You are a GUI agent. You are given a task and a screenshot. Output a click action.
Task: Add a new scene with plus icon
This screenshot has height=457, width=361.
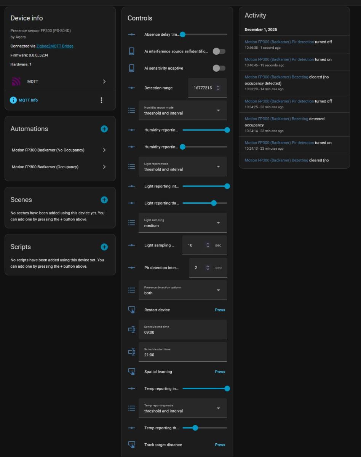click(104, 200)
